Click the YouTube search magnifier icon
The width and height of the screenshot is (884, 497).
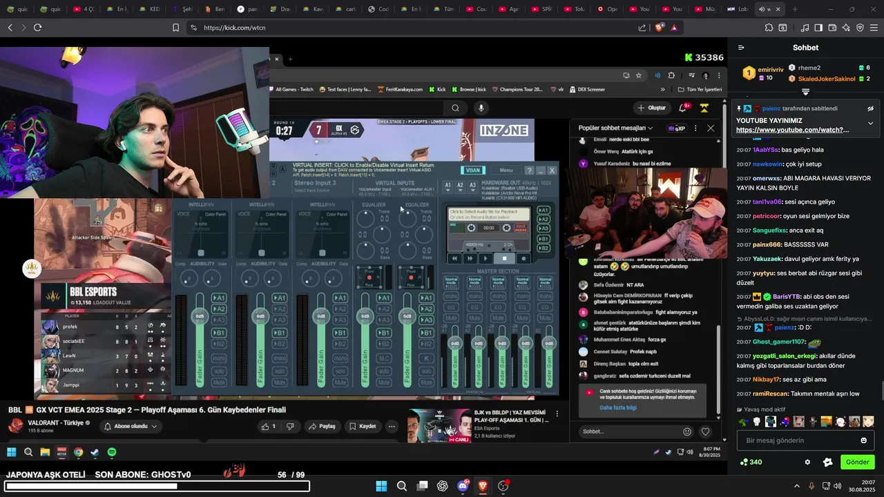455,108
